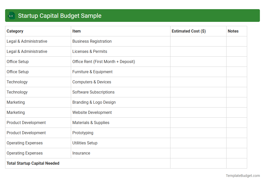The height and width of the screenshot is (183, 265).
Task: Select the Business Registration row
Action: click(92, 41)
